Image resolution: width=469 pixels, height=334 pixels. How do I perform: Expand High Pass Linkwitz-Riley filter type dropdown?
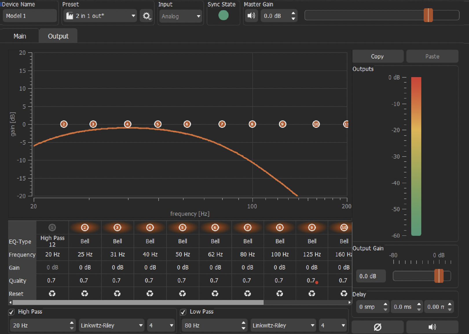coord(111,325)
